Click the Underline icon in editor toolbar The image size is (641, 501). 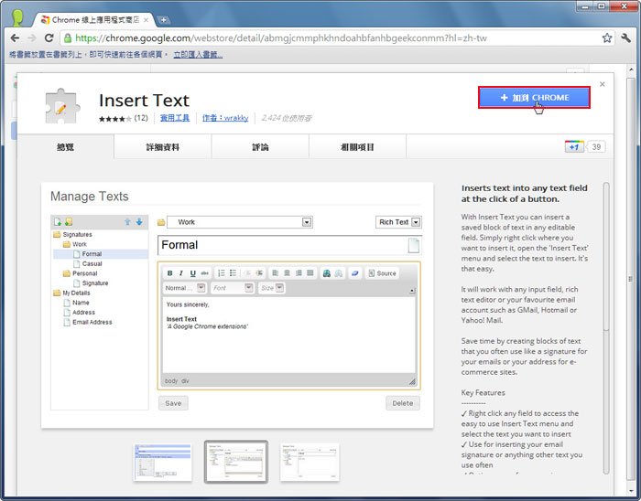click(193, 273)
